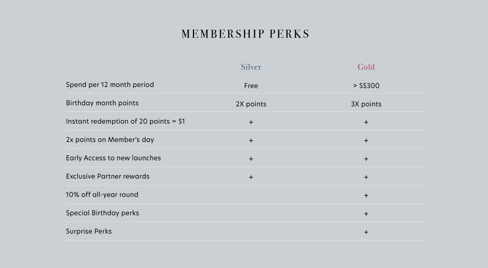Click Silver plus for Exclusive Partner rewards
This screenshot has width=488, height=268.
click(251, 177)
